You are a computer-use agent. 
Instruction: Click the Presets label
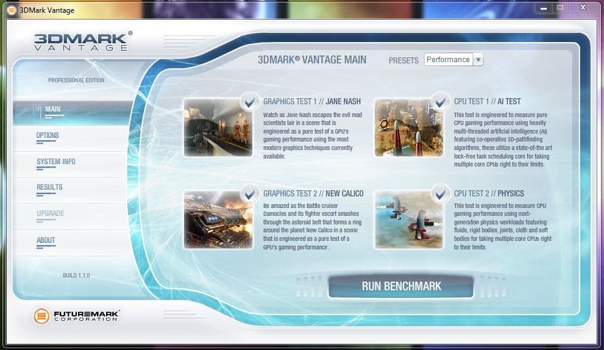click(403, 60)
